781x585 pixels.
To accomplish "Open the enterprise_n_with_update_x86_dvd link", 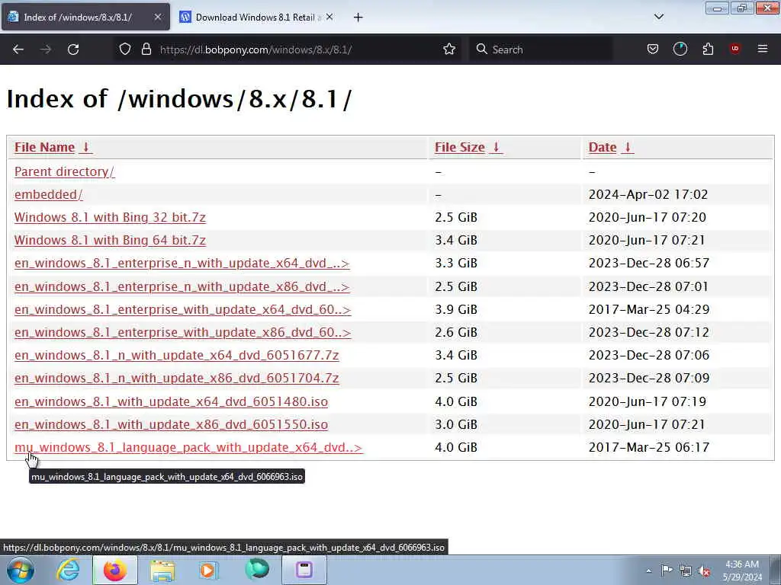I will click(x=182, y=286).
